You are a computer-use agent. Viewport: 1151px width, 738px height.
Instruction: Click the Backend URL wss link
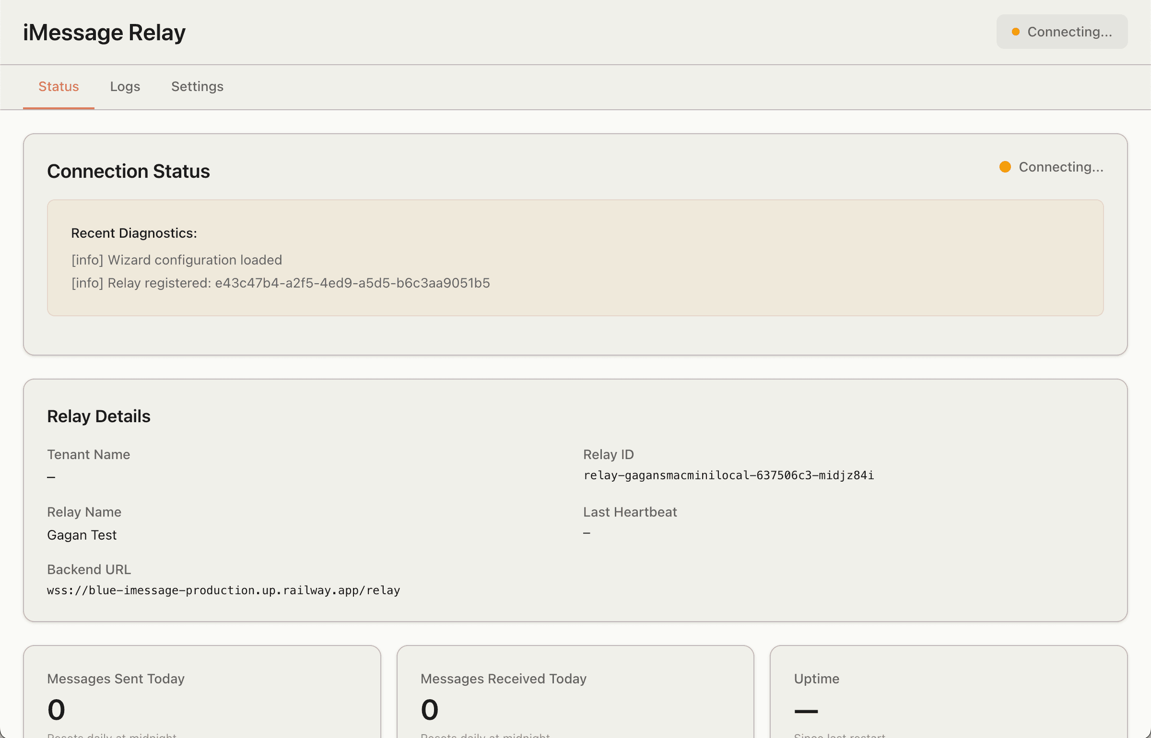click(223, 590)
